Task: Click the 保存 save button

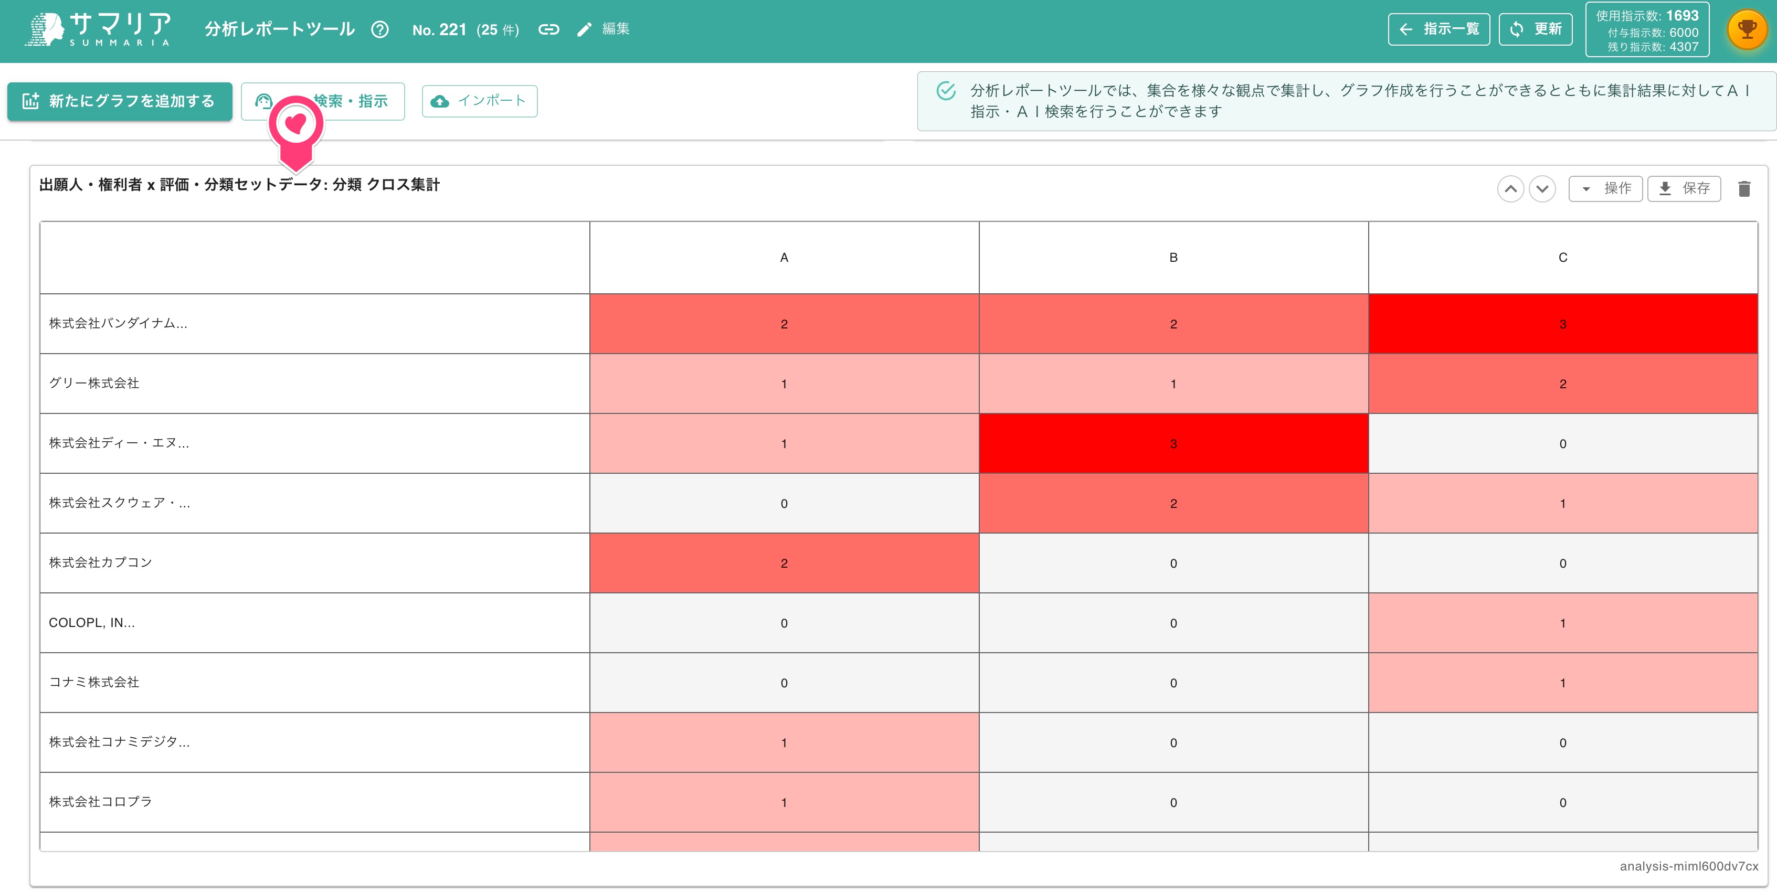Action: 1684,188
